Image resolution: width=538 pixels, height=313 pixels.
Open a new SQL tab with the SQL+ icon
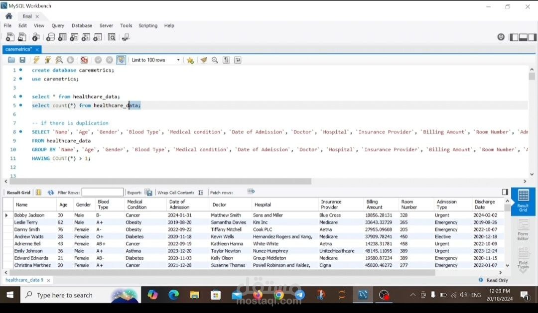(10, 36)
